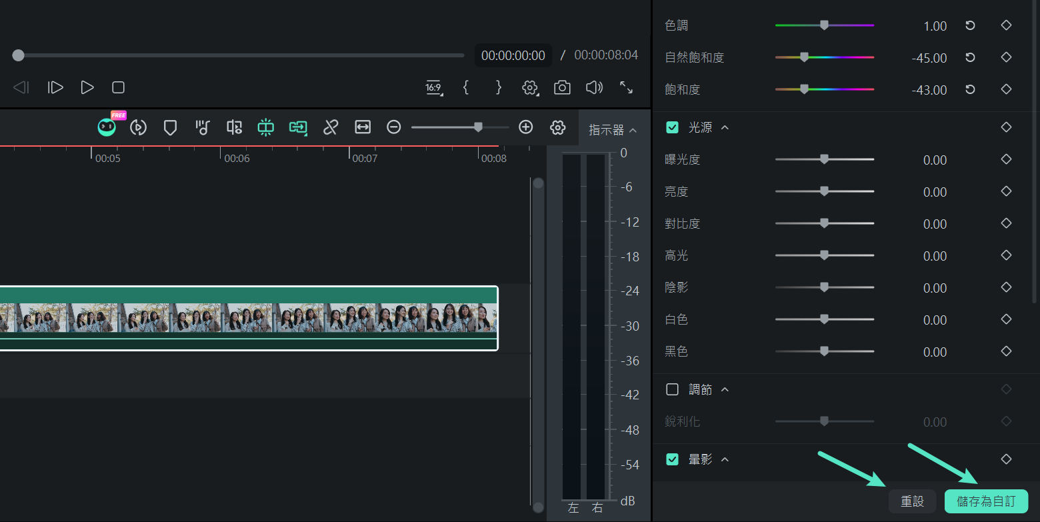This screenshot has width=1040, height=522.
Task: Open the AI assistant icon with FREE badge
Action: (x=107, y=127)
